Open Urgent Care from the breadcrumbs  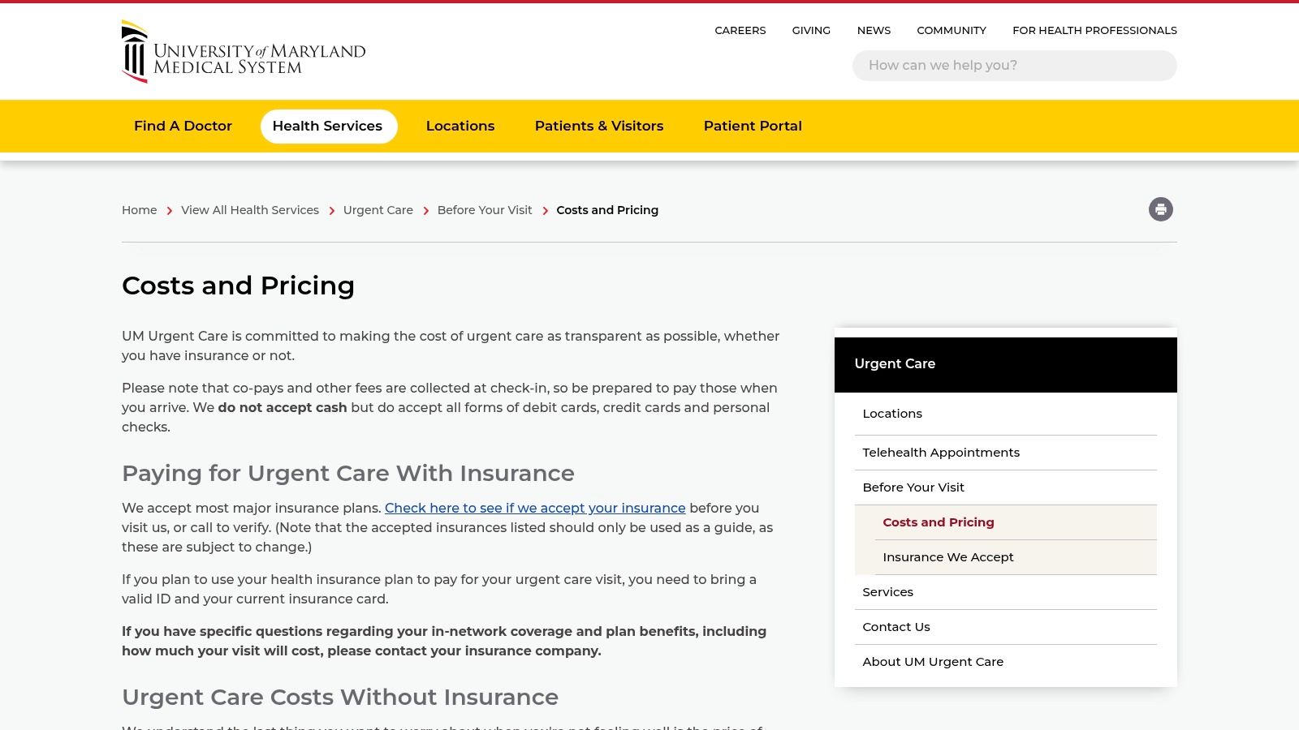coord(378,210)
